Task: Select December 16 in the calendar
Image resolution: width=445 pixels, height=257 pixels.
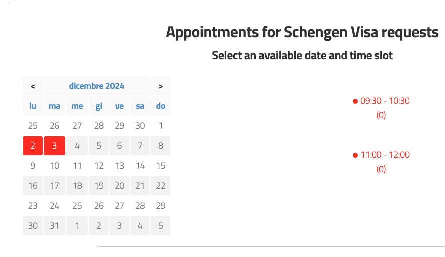Action: click(33, 186)
